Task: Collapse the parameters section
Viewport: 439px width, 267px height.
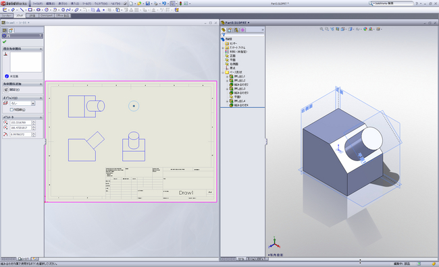Action: click(x=41, y=117)
